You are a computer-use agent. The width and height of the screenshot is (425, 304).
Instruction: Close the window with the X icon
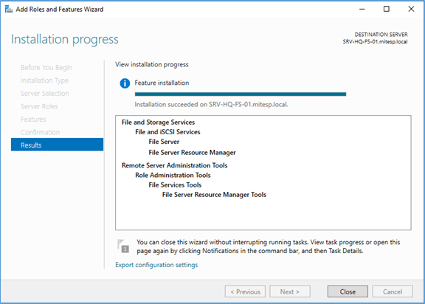(x=411, y=9)
